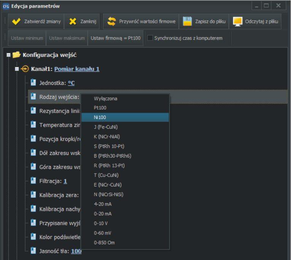This screenshot has width=291, height=260.
Task: Close the Edycja parametrów window
Action: click(x=278, y=6)
